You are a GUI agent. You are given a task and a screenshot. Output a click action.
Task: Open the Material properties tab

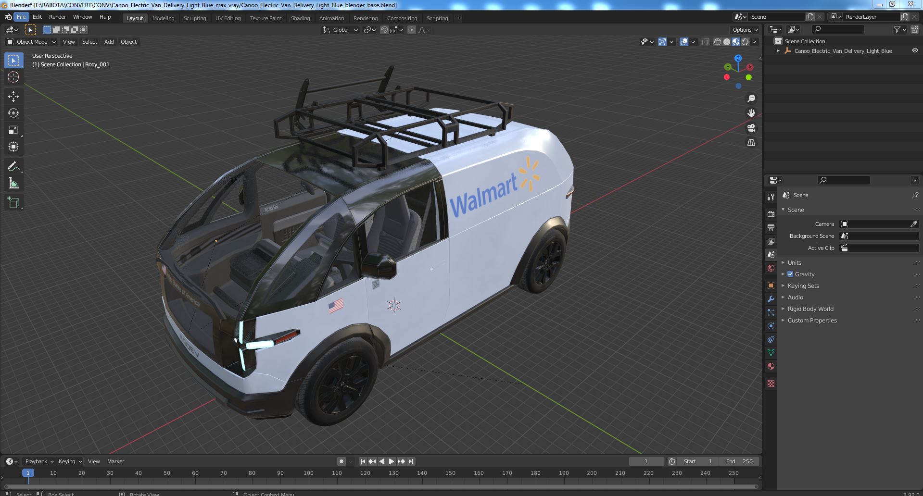tap(771, 366)
